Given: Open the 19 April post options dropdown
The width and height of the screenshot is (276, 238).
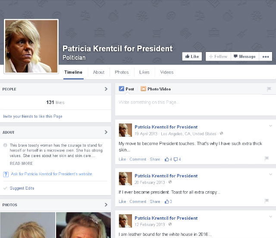Looking at the screenshot, I should point(270,126).
